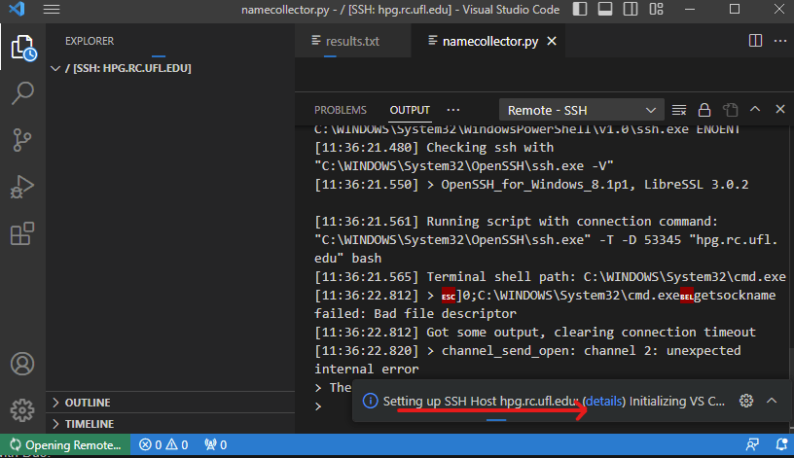Click the feedback icon in status bar
This screenshot has height=458, width=794.
[x=752, y=445]
